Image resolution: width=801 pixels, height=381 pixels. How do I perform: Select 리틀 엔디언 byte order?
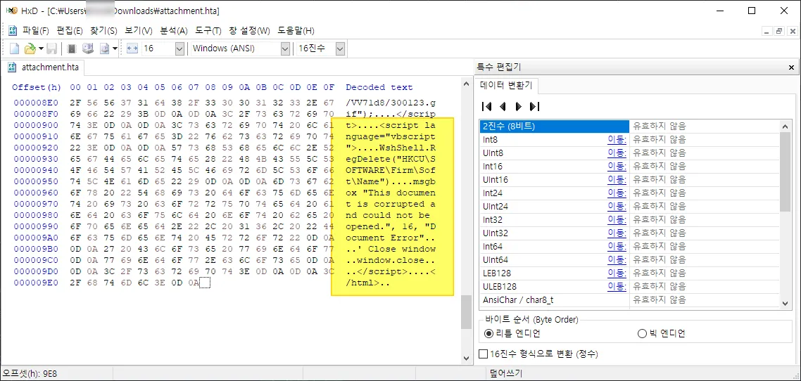[512, 334]
